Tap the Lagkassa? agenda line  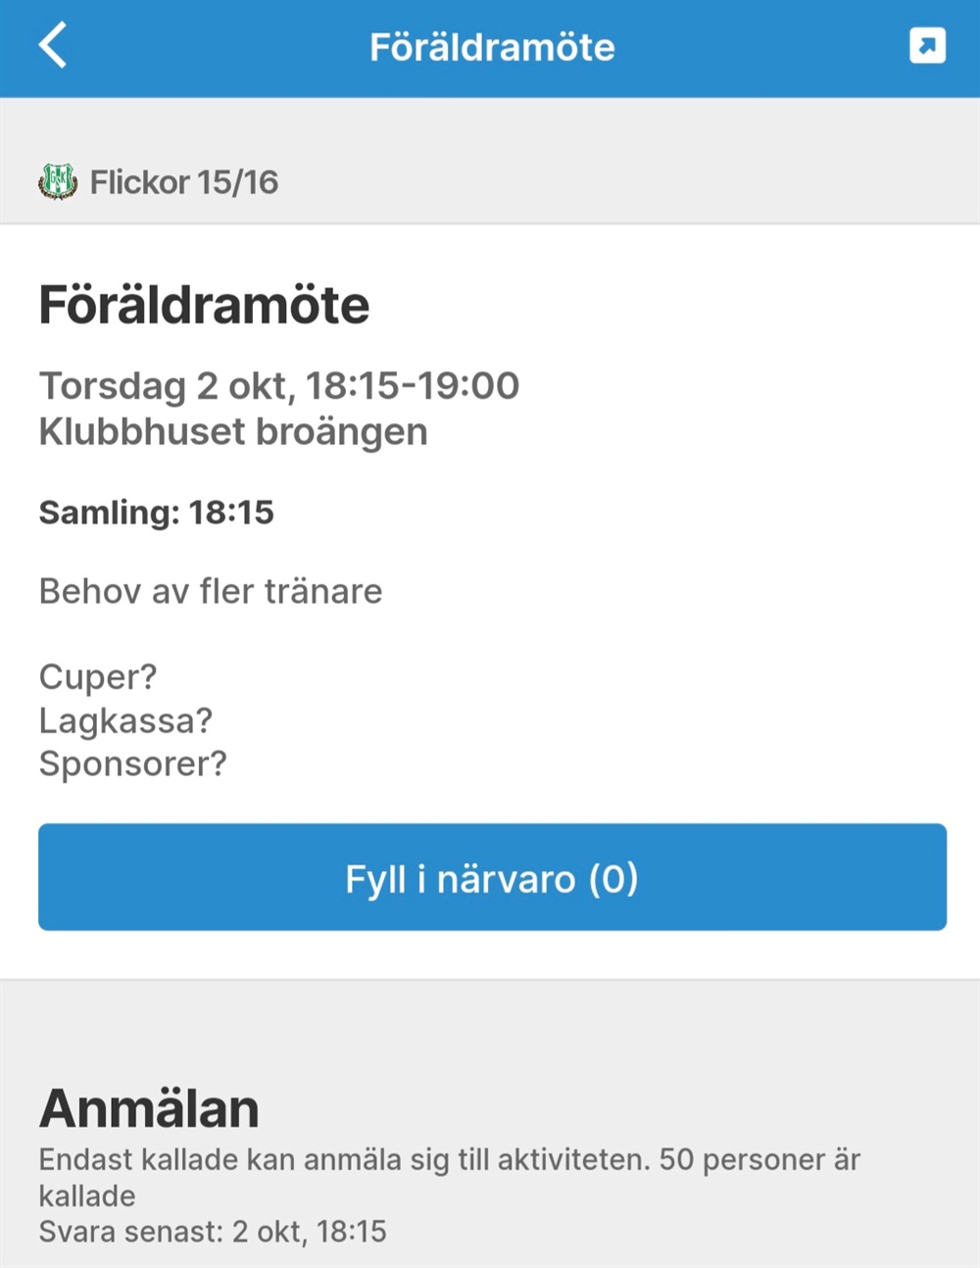click(125, 720)
